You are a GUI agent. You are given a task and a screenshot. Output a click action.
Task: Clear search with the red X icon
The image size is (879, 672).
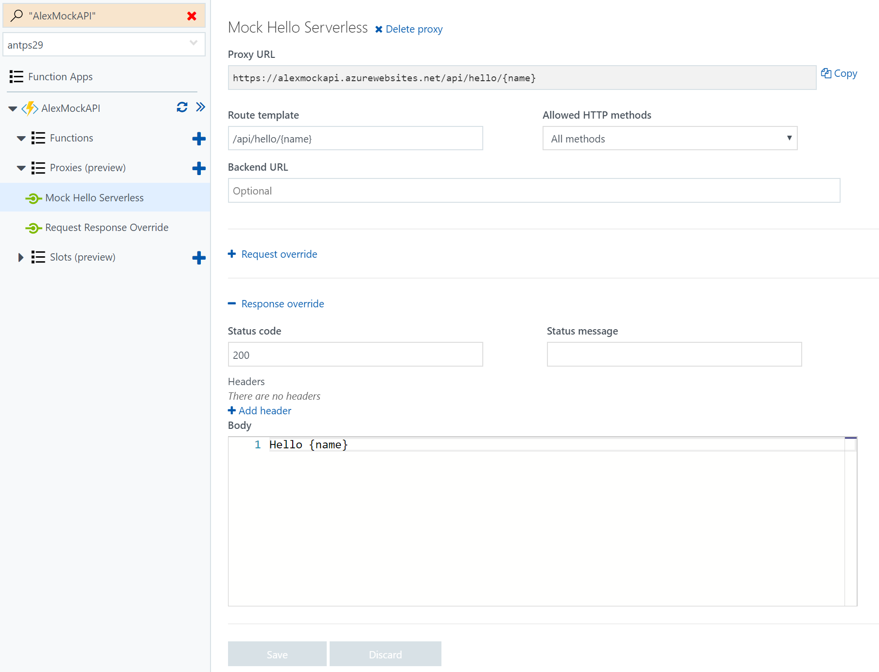(192, 16)
